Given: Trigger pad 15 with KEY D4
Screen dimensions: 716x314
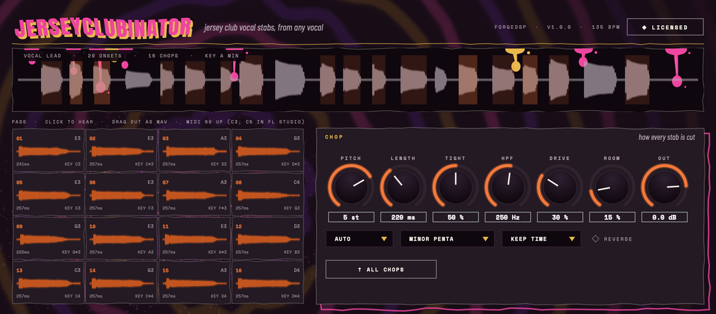Looking at the screenshot, I should pyautogui.click(x=195, y=282).
